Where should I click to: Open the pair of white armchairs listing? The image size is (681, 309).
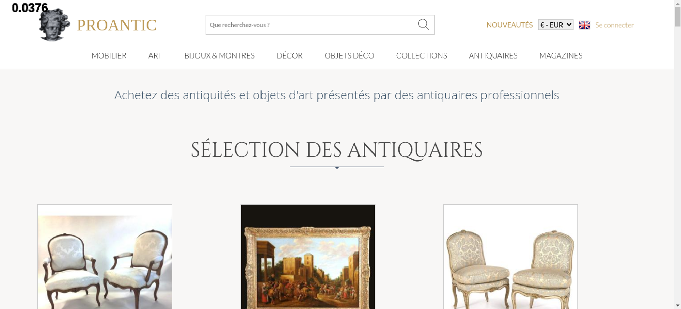coord(105,257)
